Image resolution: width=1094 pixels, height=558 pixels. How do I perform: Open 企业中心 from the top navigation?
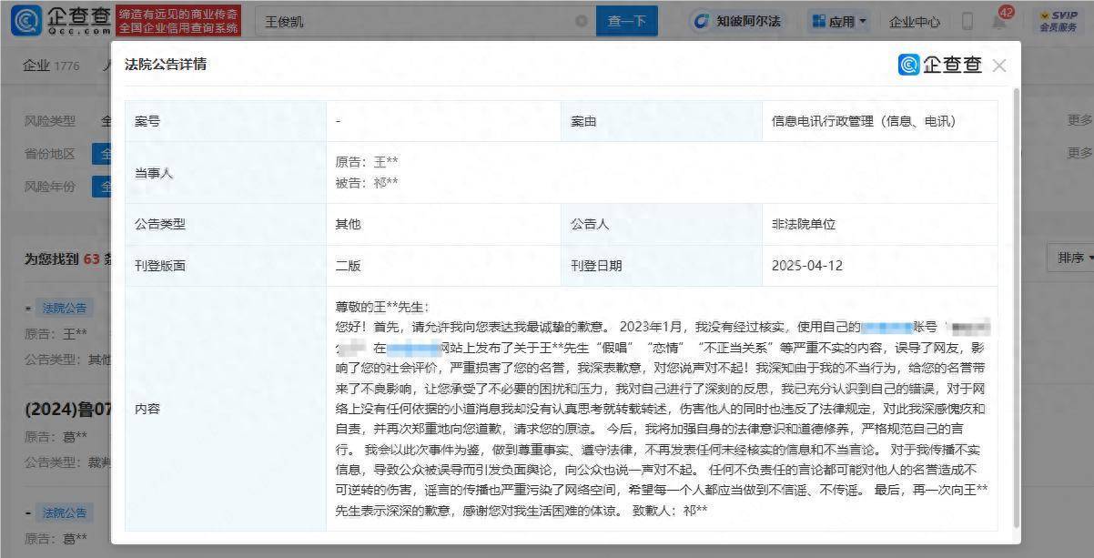(914, 20)
